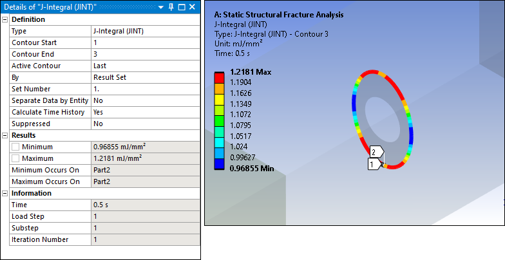Image resolution: width=505 pixels, height=260 pixels.
Task: Maximize the Details panel
Action: click(x=182, y=7)
